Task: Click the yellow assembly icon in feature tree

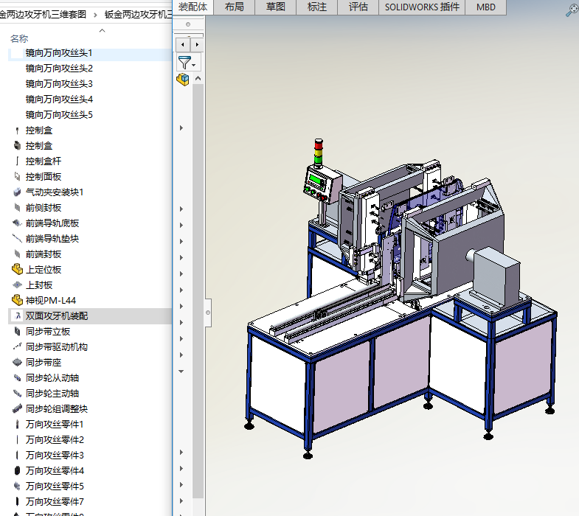Action: tap(183, 80)
